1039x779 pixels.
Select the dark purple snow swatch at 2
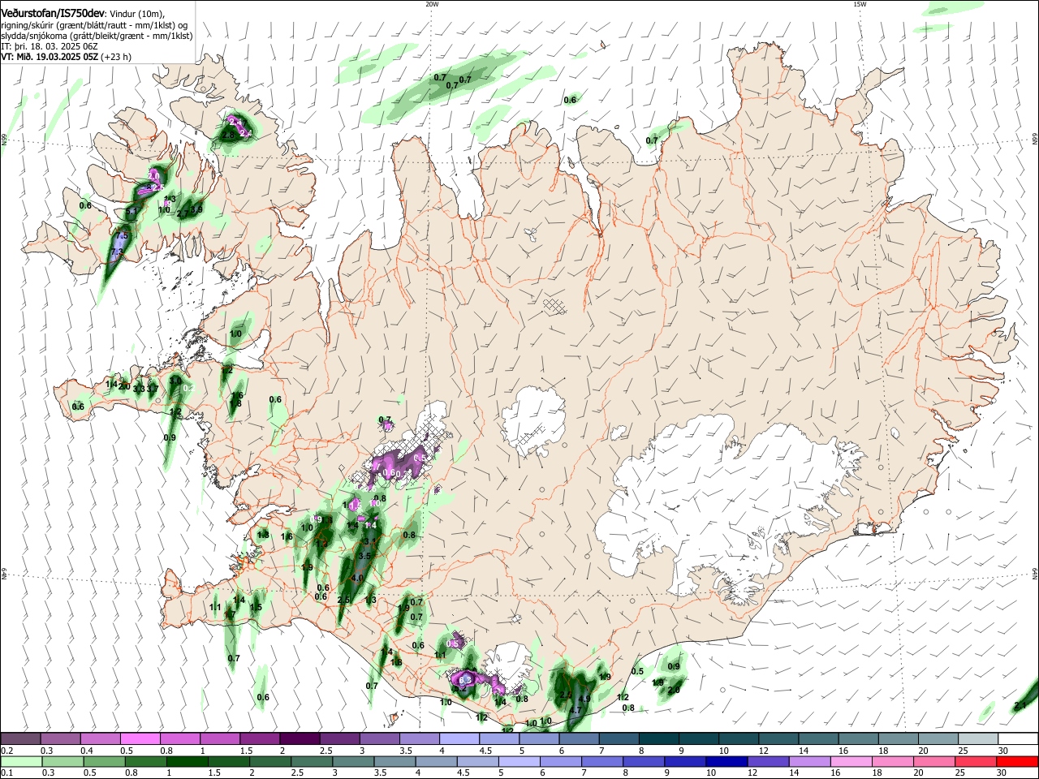point(300,738)
